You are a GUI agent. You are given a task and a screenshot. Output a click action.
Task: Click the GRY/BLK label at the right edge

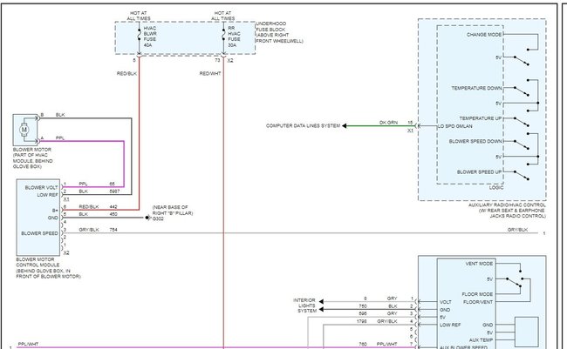point(517,229)
